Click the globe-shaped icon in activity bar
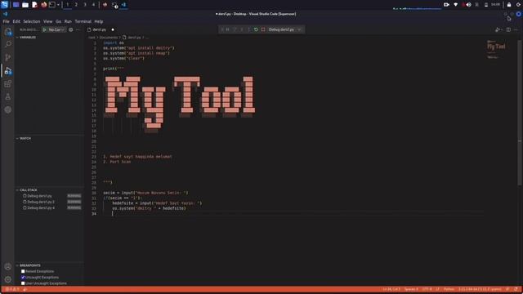523x294 pixels. point(8,109)
